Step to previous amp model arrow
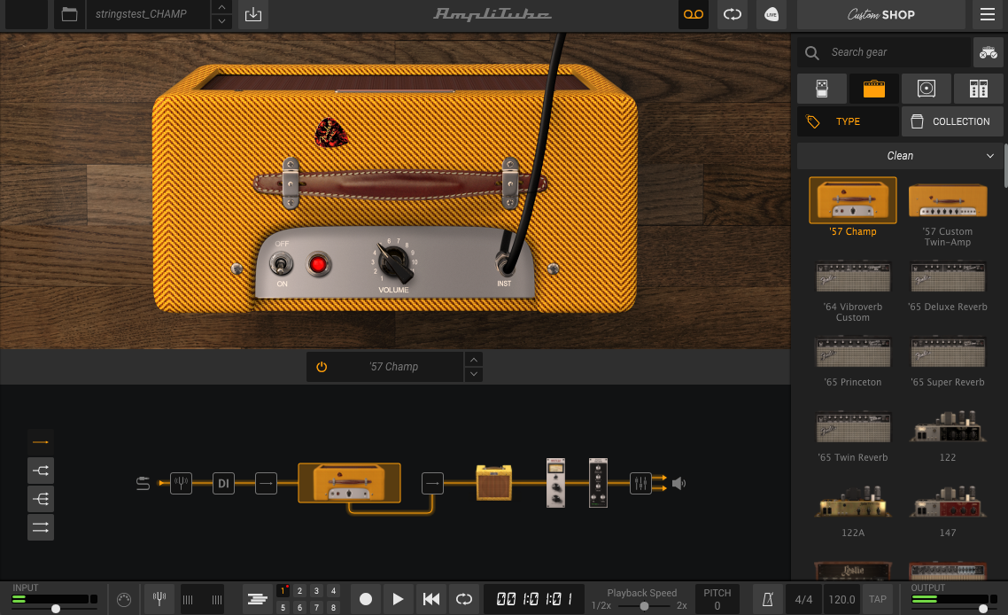The width and height of the screenshot is (1008, 615). (474, 360)
